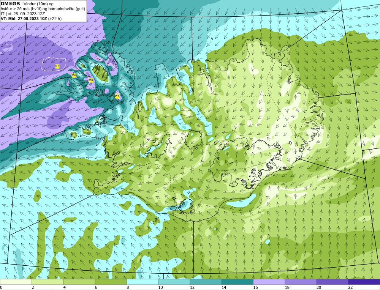Viewport: 380px width, 290px height.
Task: Click the 8–10 m/s light cyan legend swatch
Action: click(x=142, y=282)
